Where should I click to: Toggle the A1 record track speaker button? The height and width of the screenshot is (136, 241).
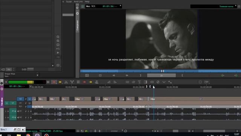18,111
